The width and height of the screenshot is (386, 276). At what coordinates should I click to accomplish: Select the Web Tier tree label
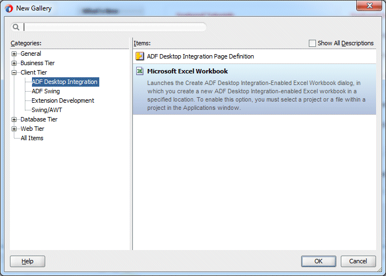tap(32, 129)
